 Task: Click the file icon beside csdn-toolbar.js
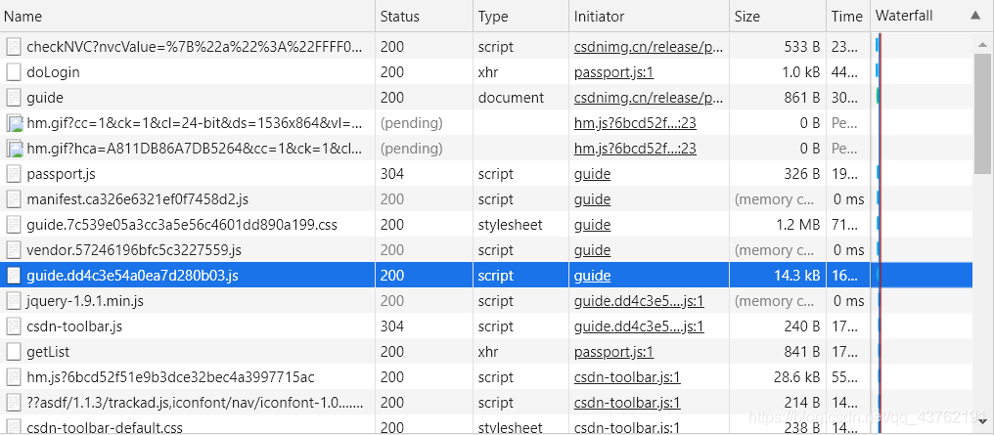tap(14, 326)
